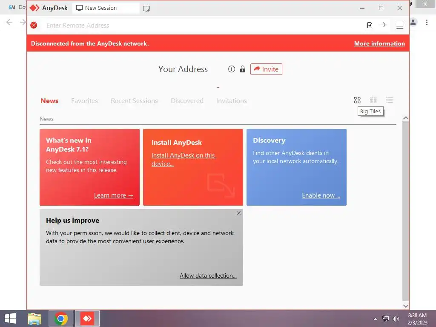Click the connect arrow icon
The width and height of the screenshot is (436, 327).
tap(383, 25)
